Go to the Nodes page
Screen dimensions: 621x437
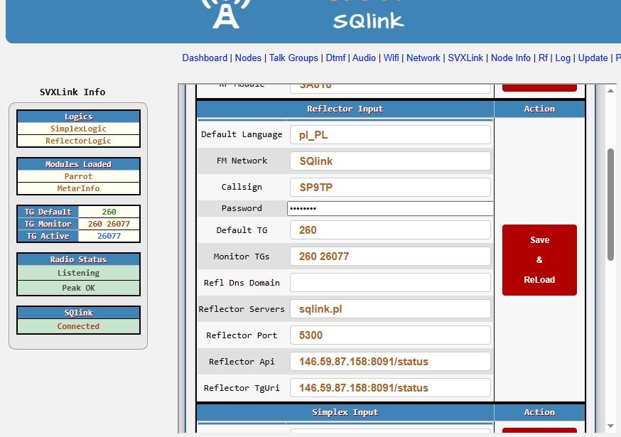(x=248, y=58)
